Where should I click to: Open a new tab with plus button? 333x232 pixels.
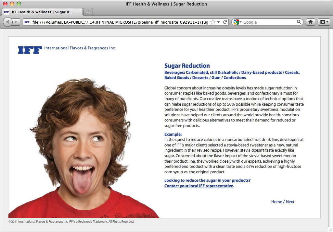pyautogui.click(x=88, y=12)
